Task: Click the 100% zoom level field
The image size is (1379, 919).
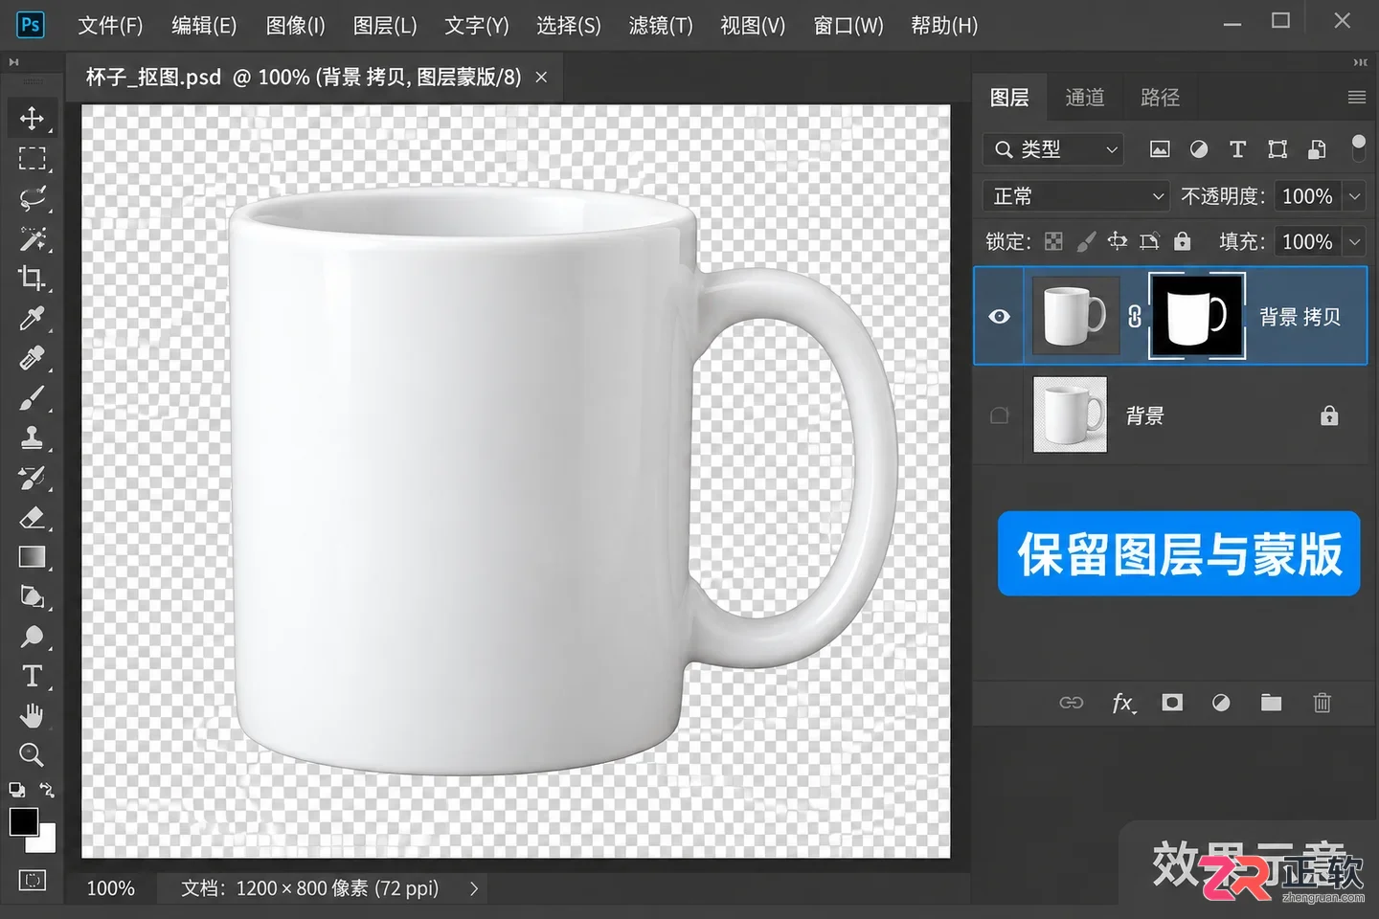Action: [x=111, y=888]
